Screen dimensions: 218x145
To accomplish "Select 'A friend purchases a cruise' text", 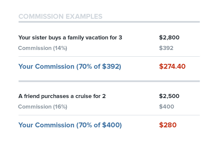I will pos(55,96).
